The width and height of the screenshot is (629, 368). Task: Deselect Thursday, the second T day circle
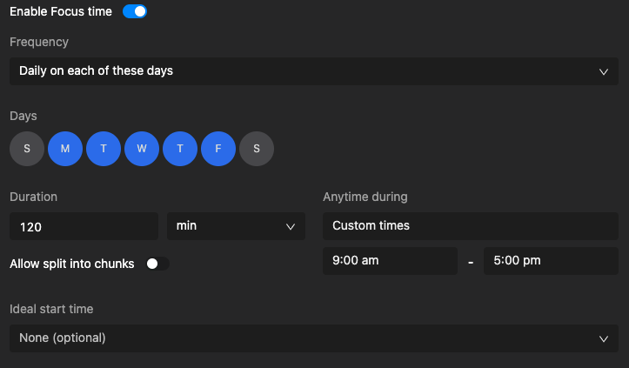click(x=180, y=149)
